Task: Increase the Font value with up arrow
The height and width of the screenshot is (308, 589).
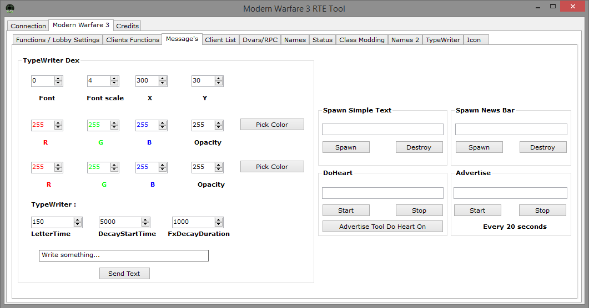Action: click(x=58, y=79)
